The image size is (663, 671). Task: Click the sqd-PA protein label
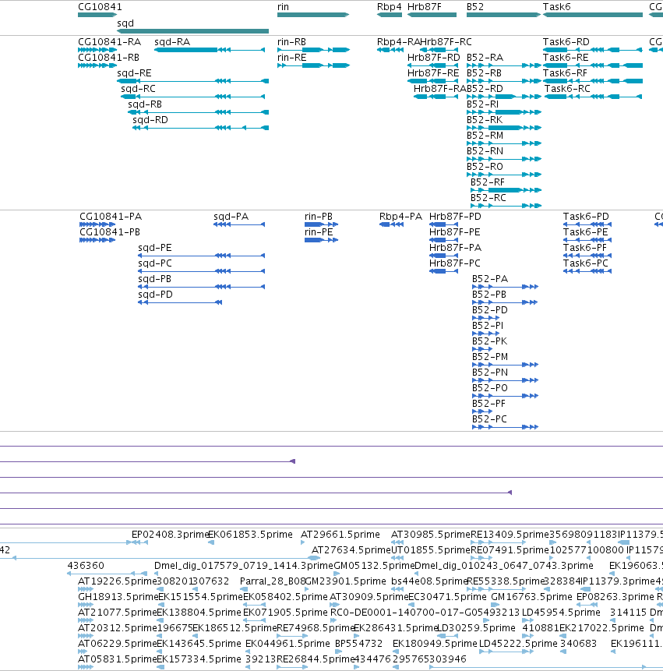pyautogui.click(x=231, y=216)
